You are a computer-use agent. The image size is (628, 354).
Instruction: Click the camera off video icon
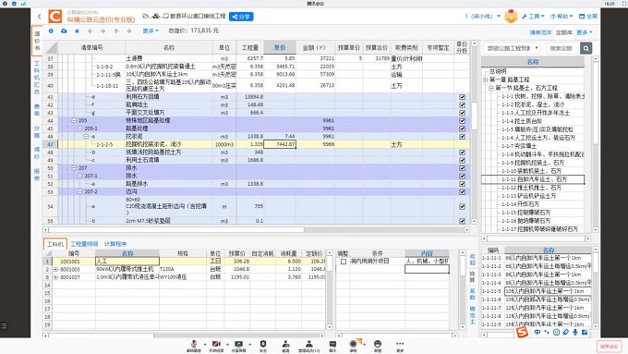coord(216,344)
